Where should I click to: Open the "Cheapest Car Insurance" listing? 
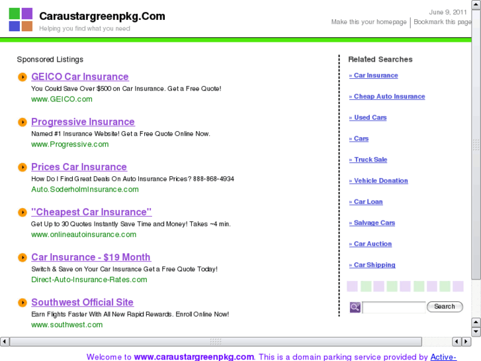91,213
